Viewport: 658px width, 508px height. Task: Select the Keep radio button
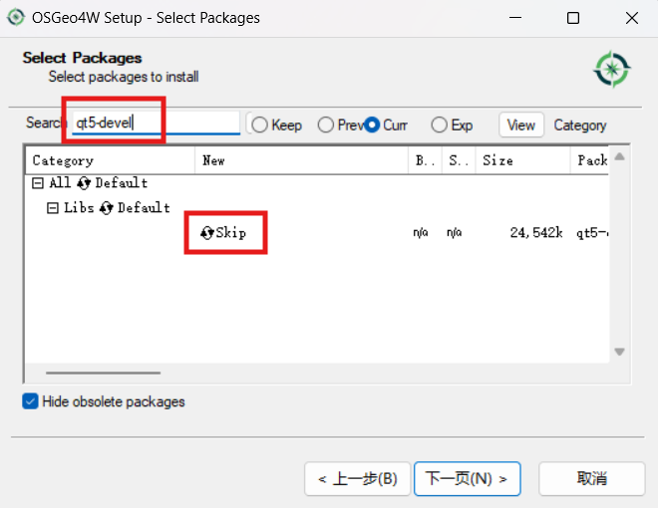point(259,125)
